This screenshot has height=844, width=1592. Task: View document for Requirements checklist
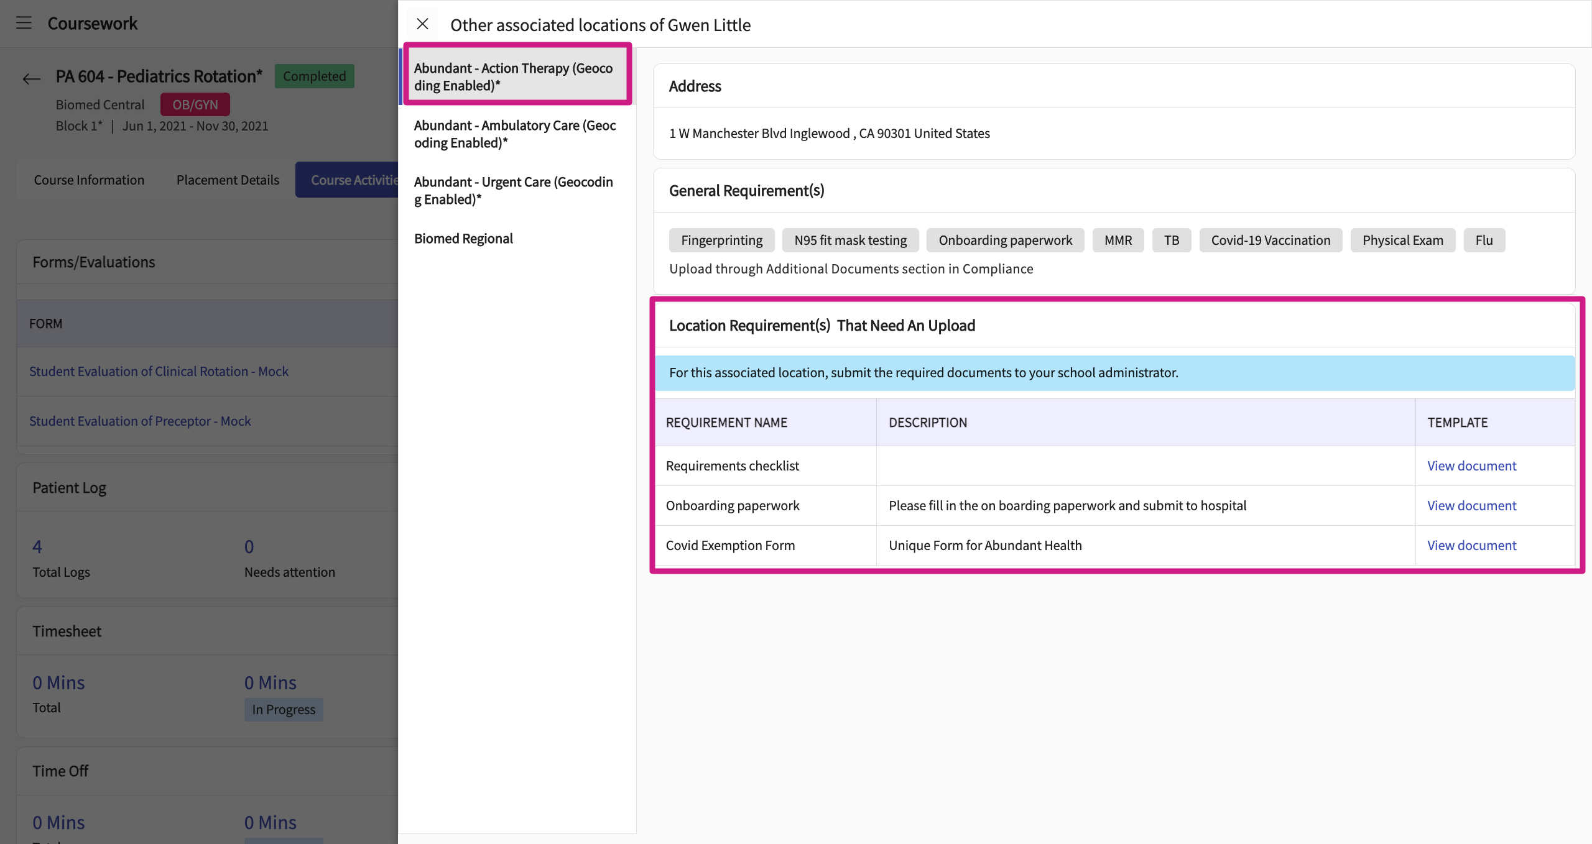coord(1471,466)
